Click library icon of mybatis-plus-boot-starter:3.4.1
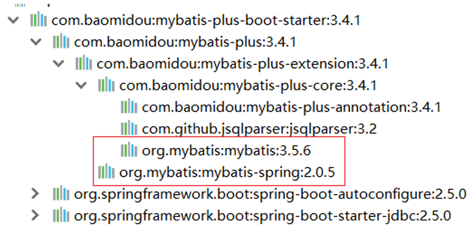 tap(38, 20)
